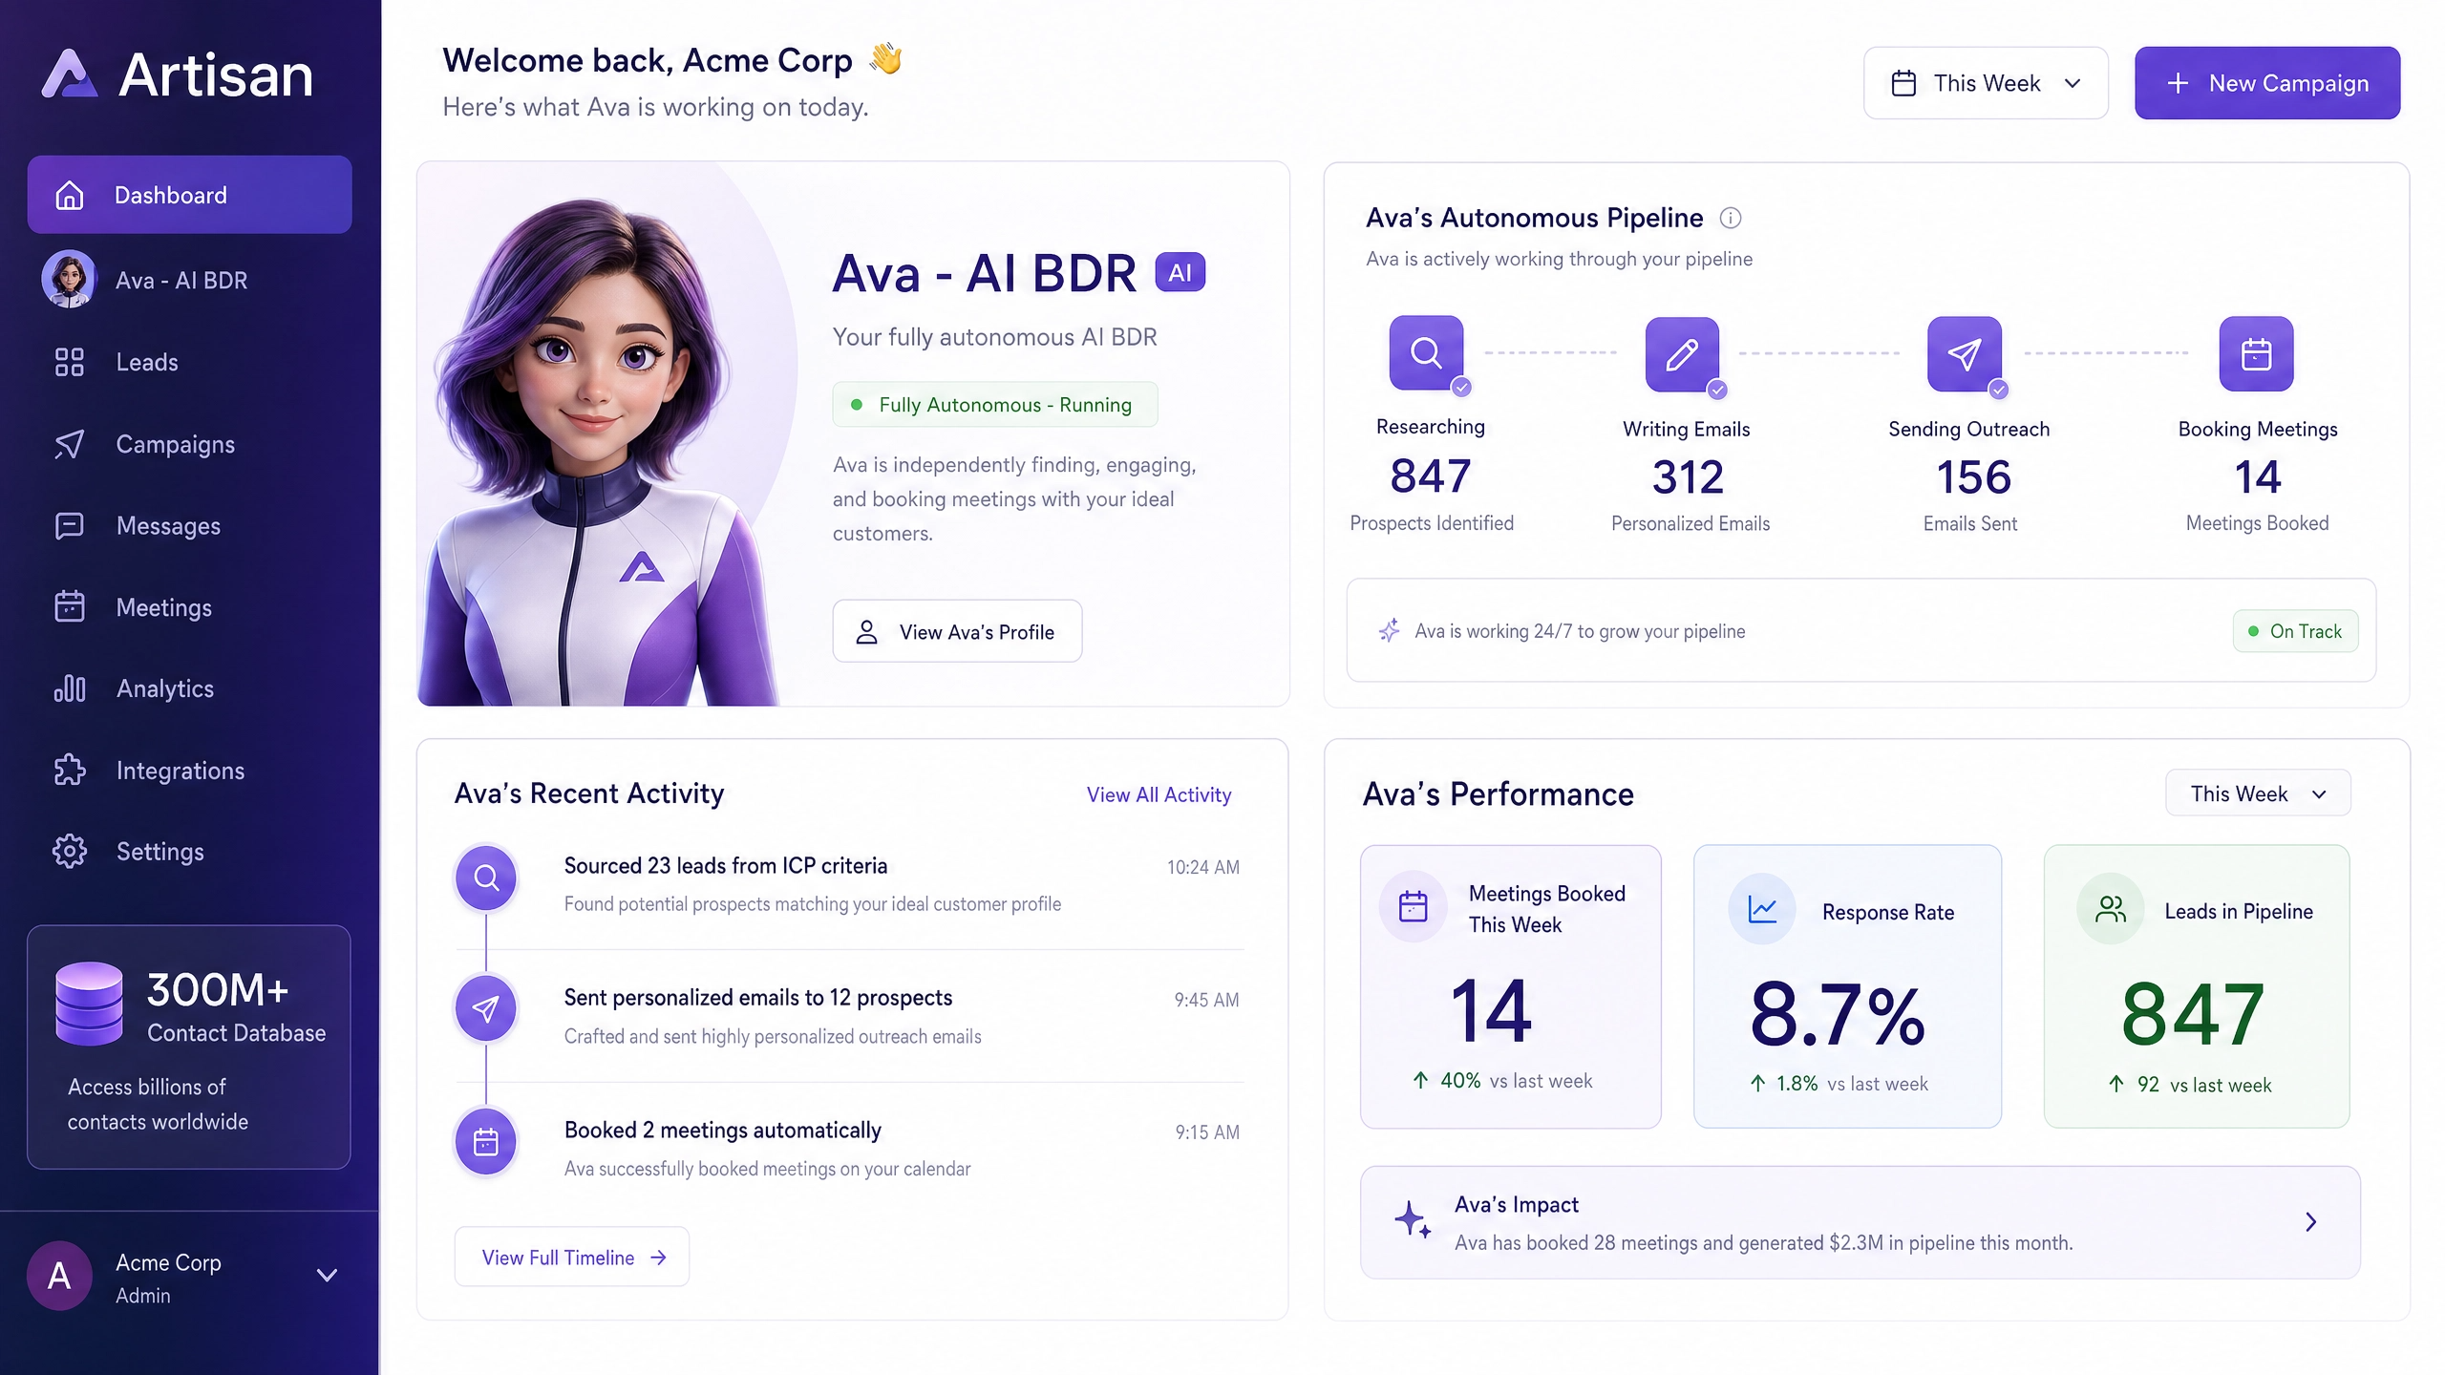Click the Meetings calendar icon in sidebar

pyautogui.click(x=69, y=606)
